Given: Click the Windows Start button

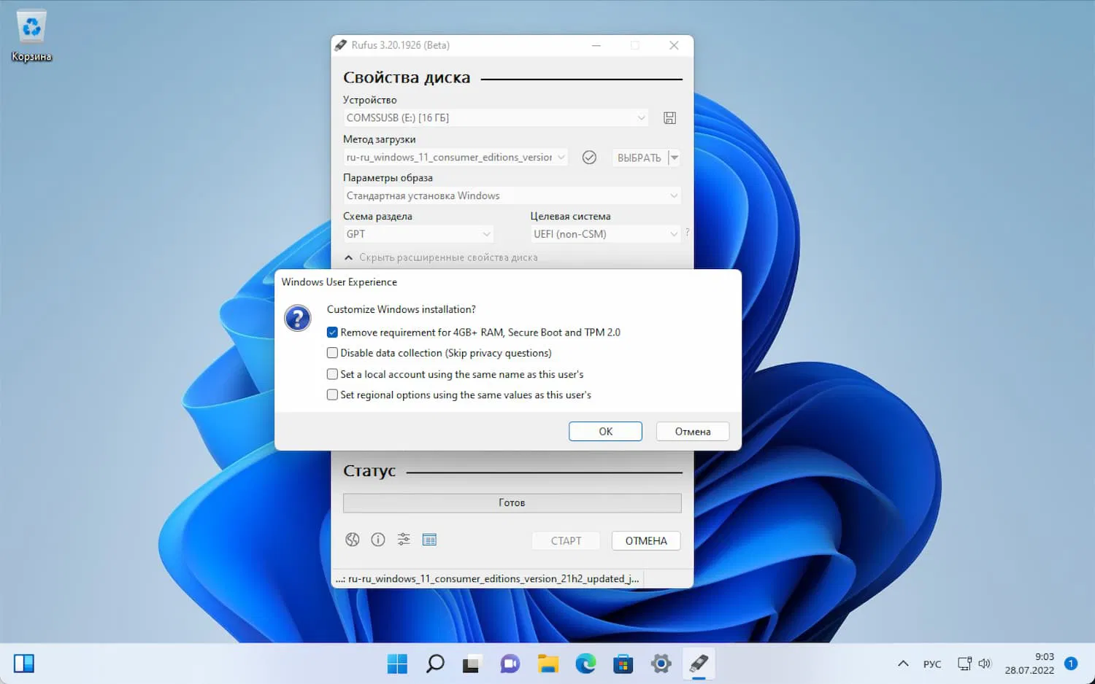Looking at the screenshot, I should pyautogui.click(x=397, y=664).
